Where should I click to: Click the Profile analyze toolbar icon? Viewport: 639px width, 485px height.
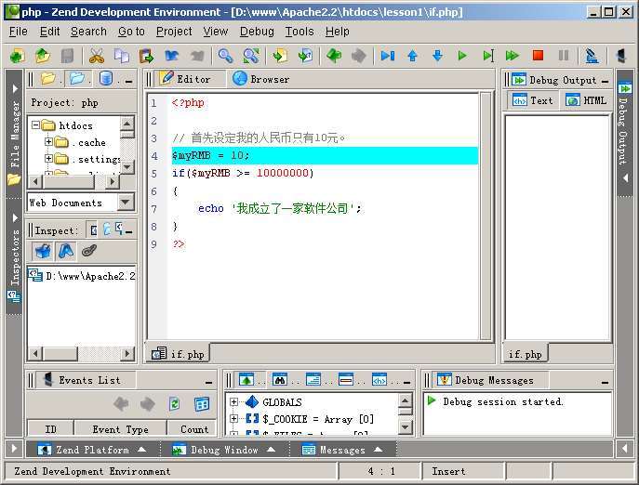592,56
